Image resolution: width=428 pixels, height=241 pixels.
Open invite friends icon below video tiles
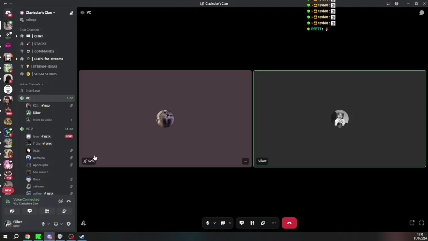coord(83,223)
